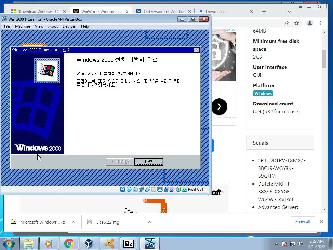Close the ad with the X icon

pyautogui.click(x=233, y=30)
